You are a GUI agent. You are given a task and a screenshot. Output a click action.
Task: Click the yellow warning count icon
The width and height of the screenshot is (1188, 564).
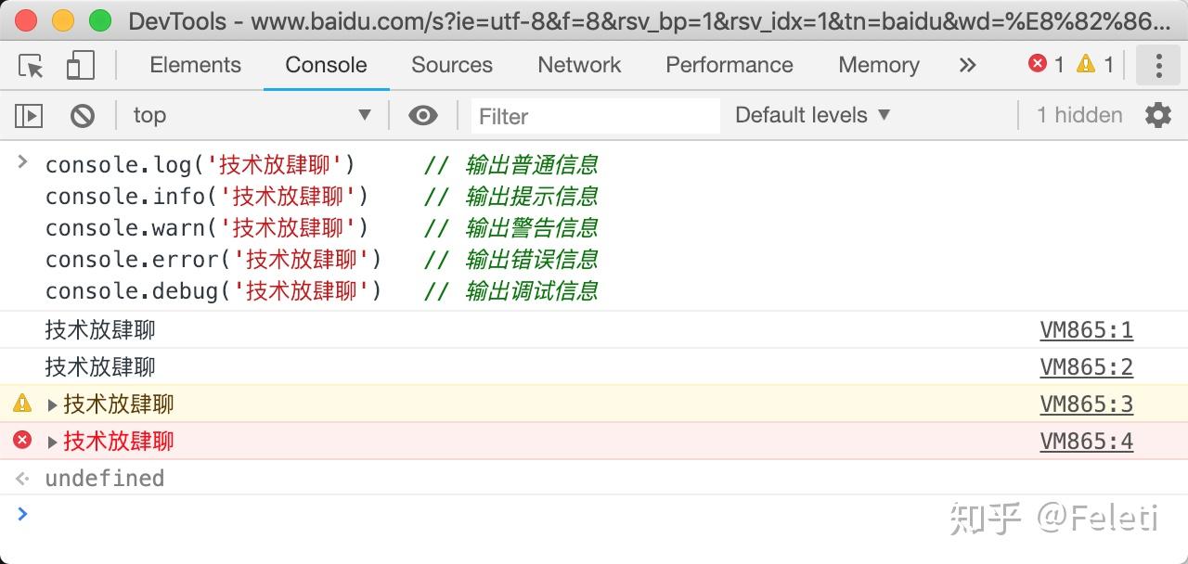[x=1086, y=64]
